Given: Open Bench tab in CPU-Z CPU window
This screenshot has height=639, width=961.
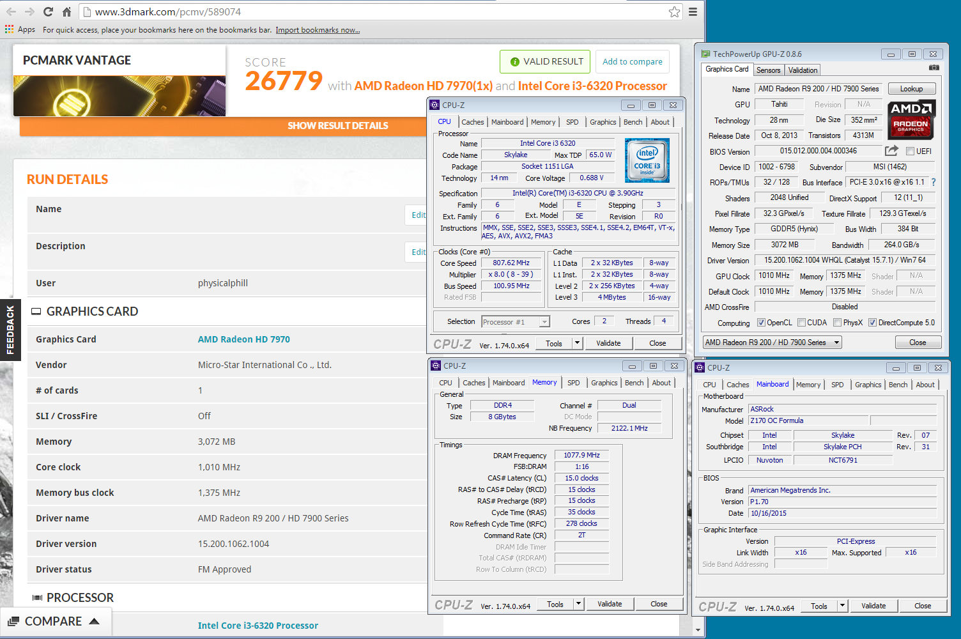Looking at the screenshot, I should click(633, 122).
